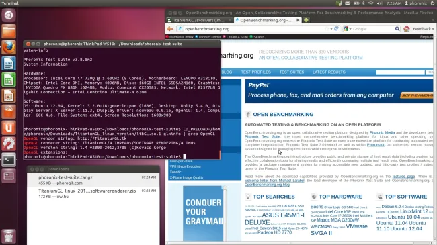Screen dimensions: 437x245
Task: Click Firefox's back arrow button
Action: pyautogui.click(x=170, y=29)
